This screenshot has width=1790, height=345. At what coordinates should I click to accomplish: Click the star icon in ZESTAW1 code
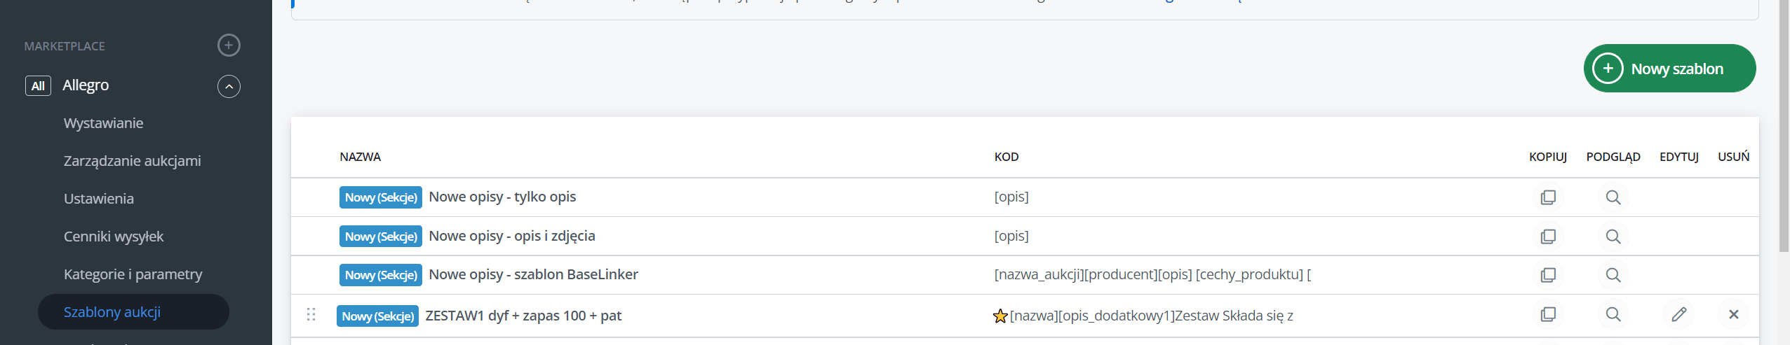[x=1001, y=316]
